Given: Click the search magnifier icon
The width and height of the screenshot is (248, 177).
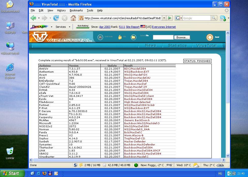Looking at the screenshot, I should pyautogui.click(x=214, y=18).
